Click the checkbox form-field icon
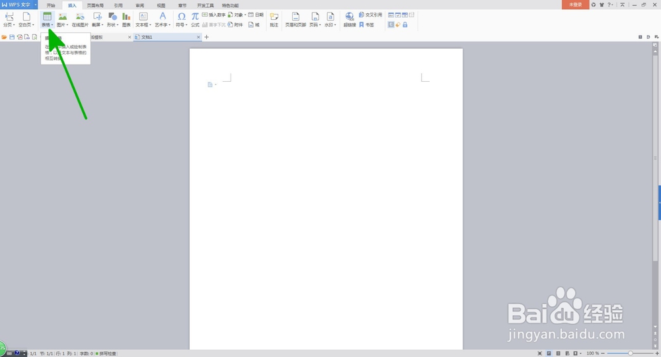661x357 pixels. (x=398, y=15)
